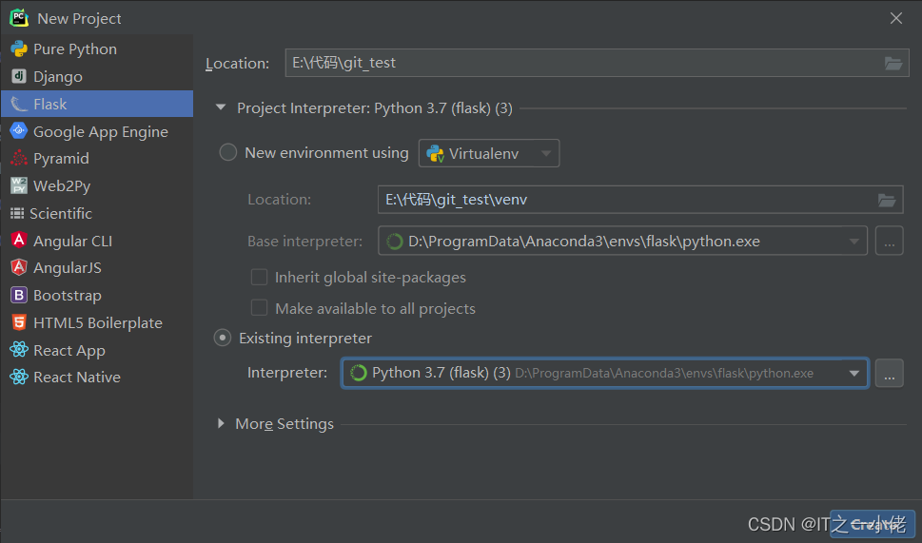Click the Create button
The image size is (922, 543).
[872, 523]
